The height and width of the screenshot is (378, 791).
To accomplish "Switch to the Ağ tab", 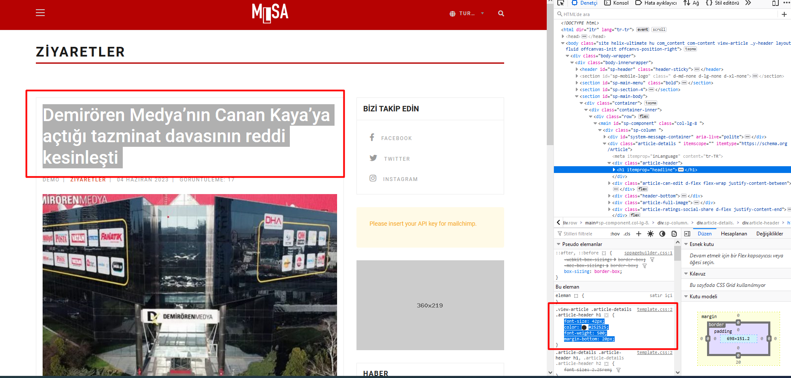I will click(691, 3).
